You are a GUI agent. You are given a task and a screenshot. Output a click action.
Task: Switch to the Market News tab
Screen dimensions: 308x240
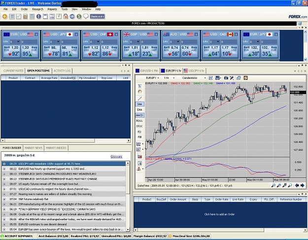point(34,148)
